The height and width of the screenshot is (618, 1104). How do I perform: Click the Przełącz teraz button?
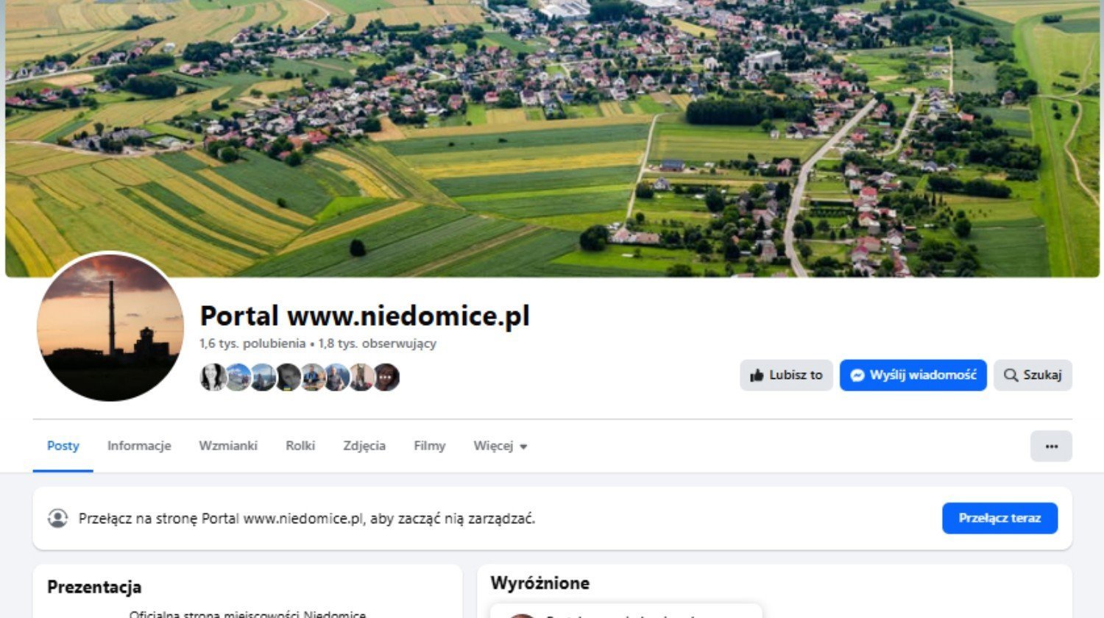[x=999, y=518]
